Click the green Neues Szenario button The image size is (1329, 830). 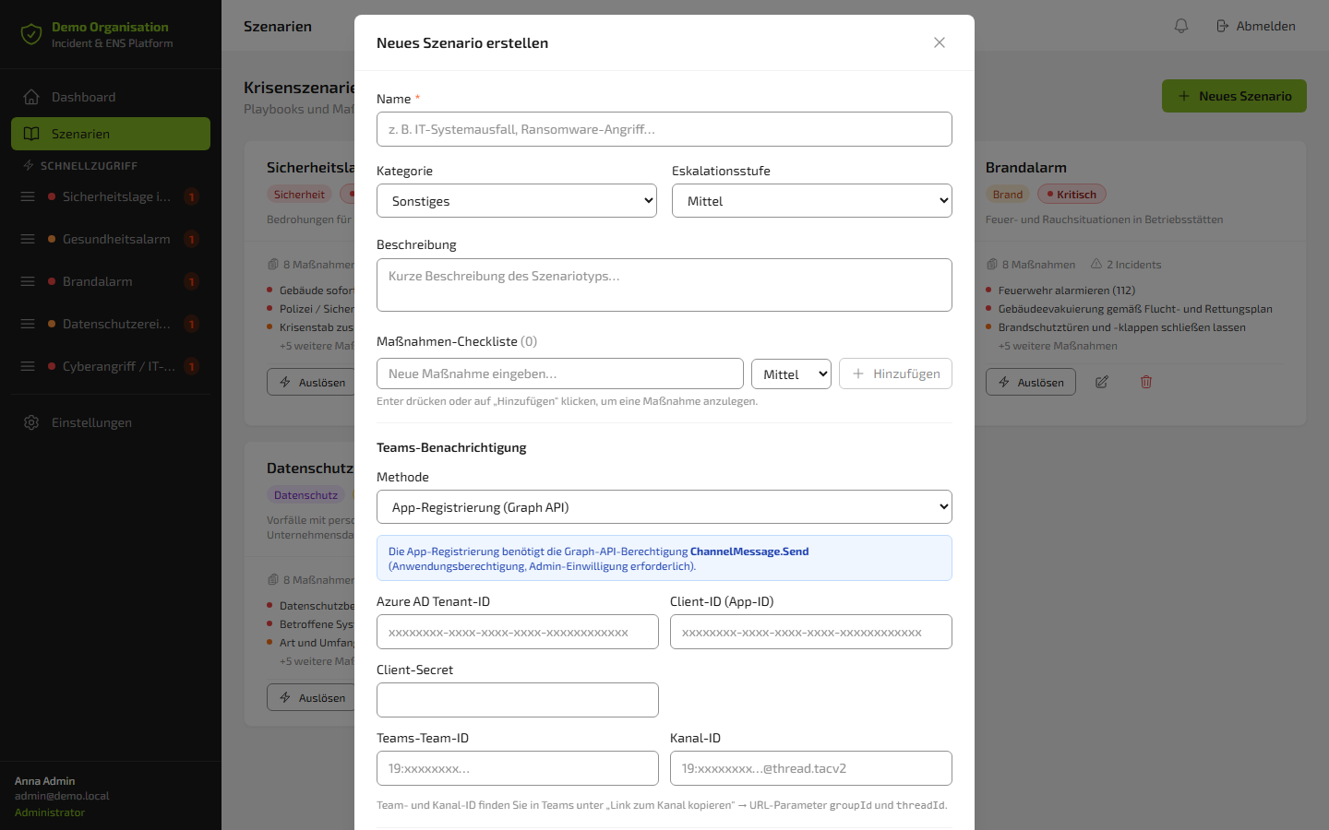coord(1234,96)
